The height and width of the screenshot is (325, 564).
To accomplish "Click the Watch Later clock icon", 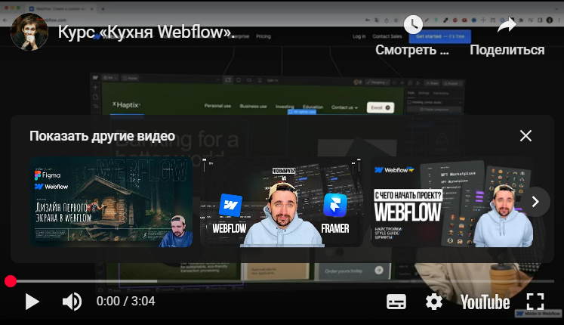I will pyautogui.click(x=413, y=26).
